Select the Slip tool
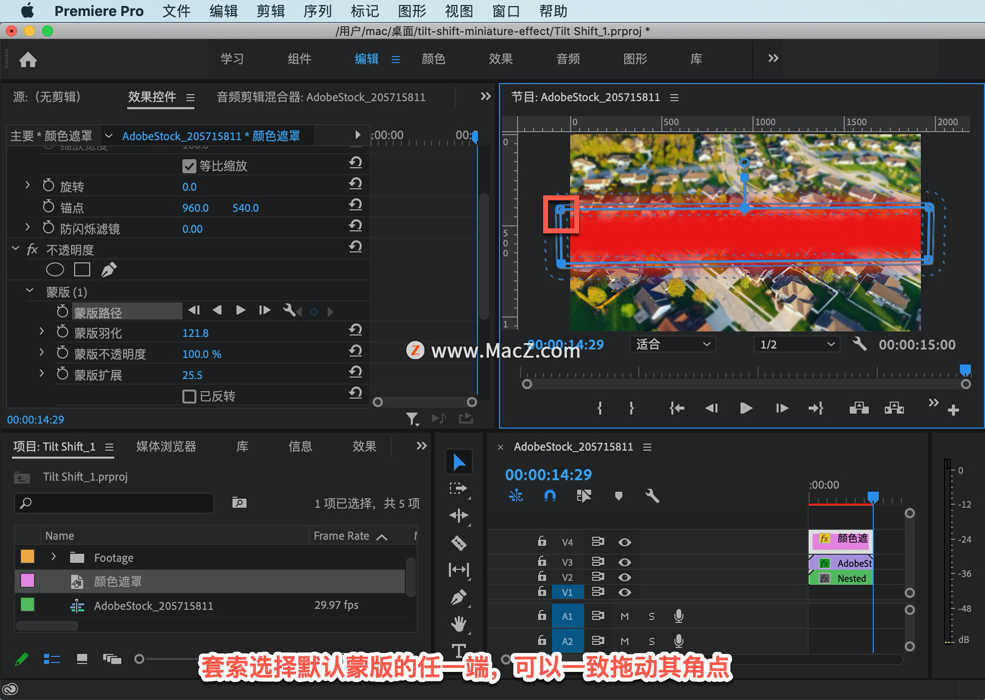985x700 pixels. click(x=459, y=570)
